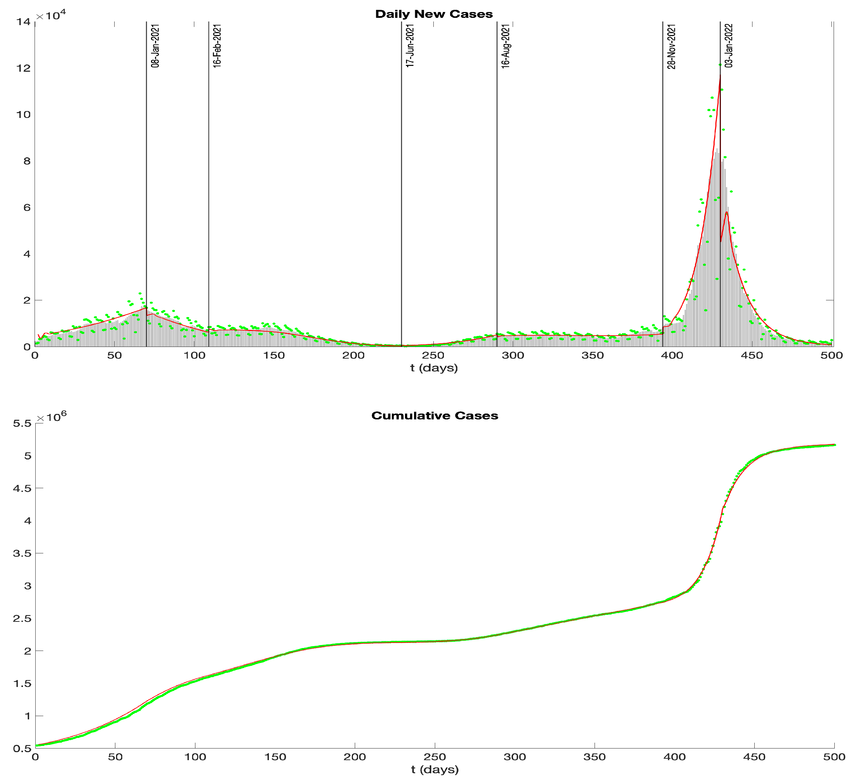Click the 2 tick label on cumulative y-axis
The width and height of the screenshot is (858, 782).
tap(28, 651)
